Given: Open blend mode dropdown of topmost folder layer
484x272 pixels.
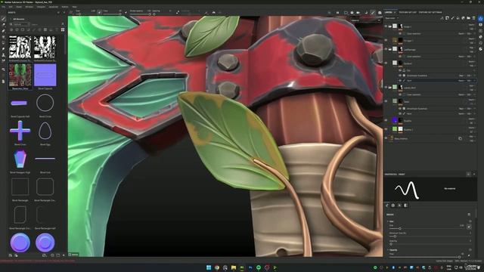Looking at the screenshot, I should tap(472, 25).
